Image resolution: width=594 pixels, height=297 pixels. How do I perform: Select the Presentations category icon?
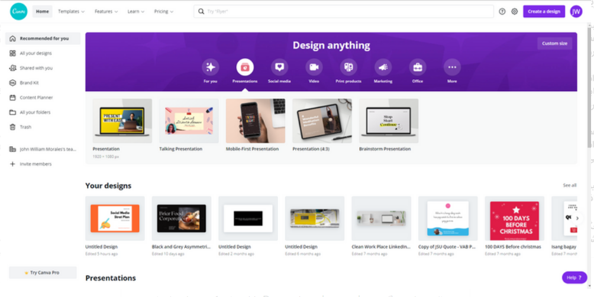click(x=245, y=67)
